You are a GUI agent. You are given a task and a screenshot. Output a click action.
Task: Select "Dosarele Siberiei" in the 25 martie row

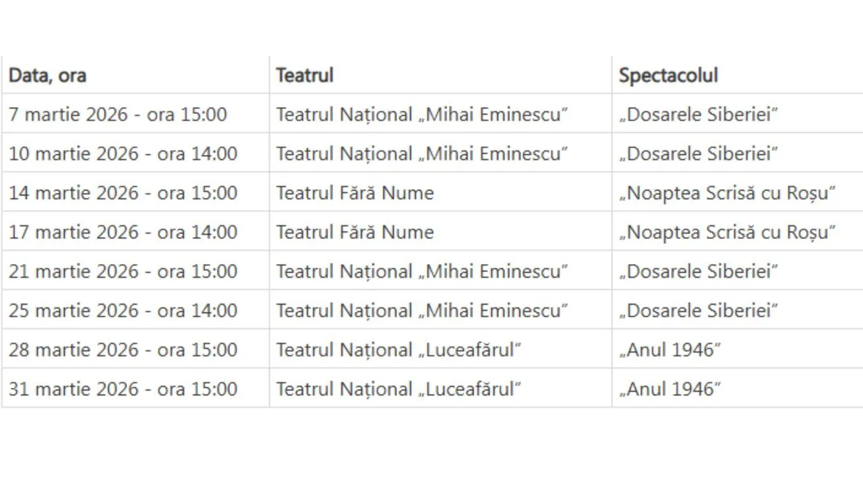click(698, 311)
